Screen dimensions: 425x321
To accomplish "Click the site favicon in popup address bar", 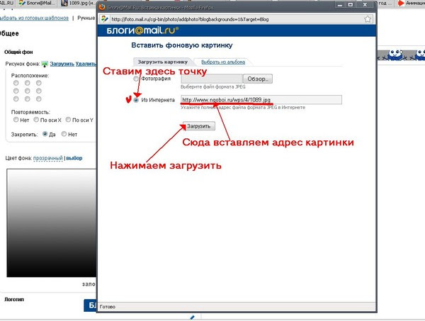I will [105, 19].
